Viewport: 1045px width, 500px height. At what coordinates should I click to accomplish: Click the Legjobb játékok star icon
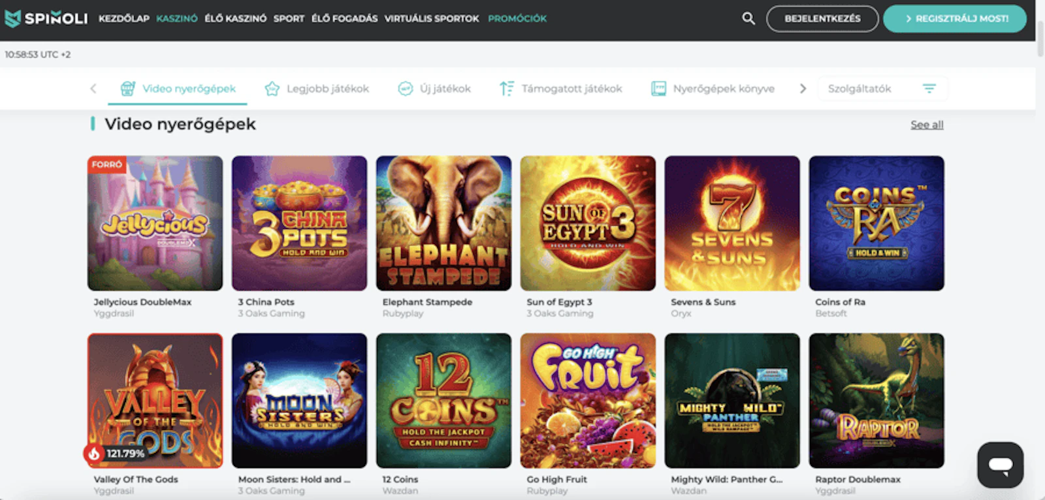(272, 89)
